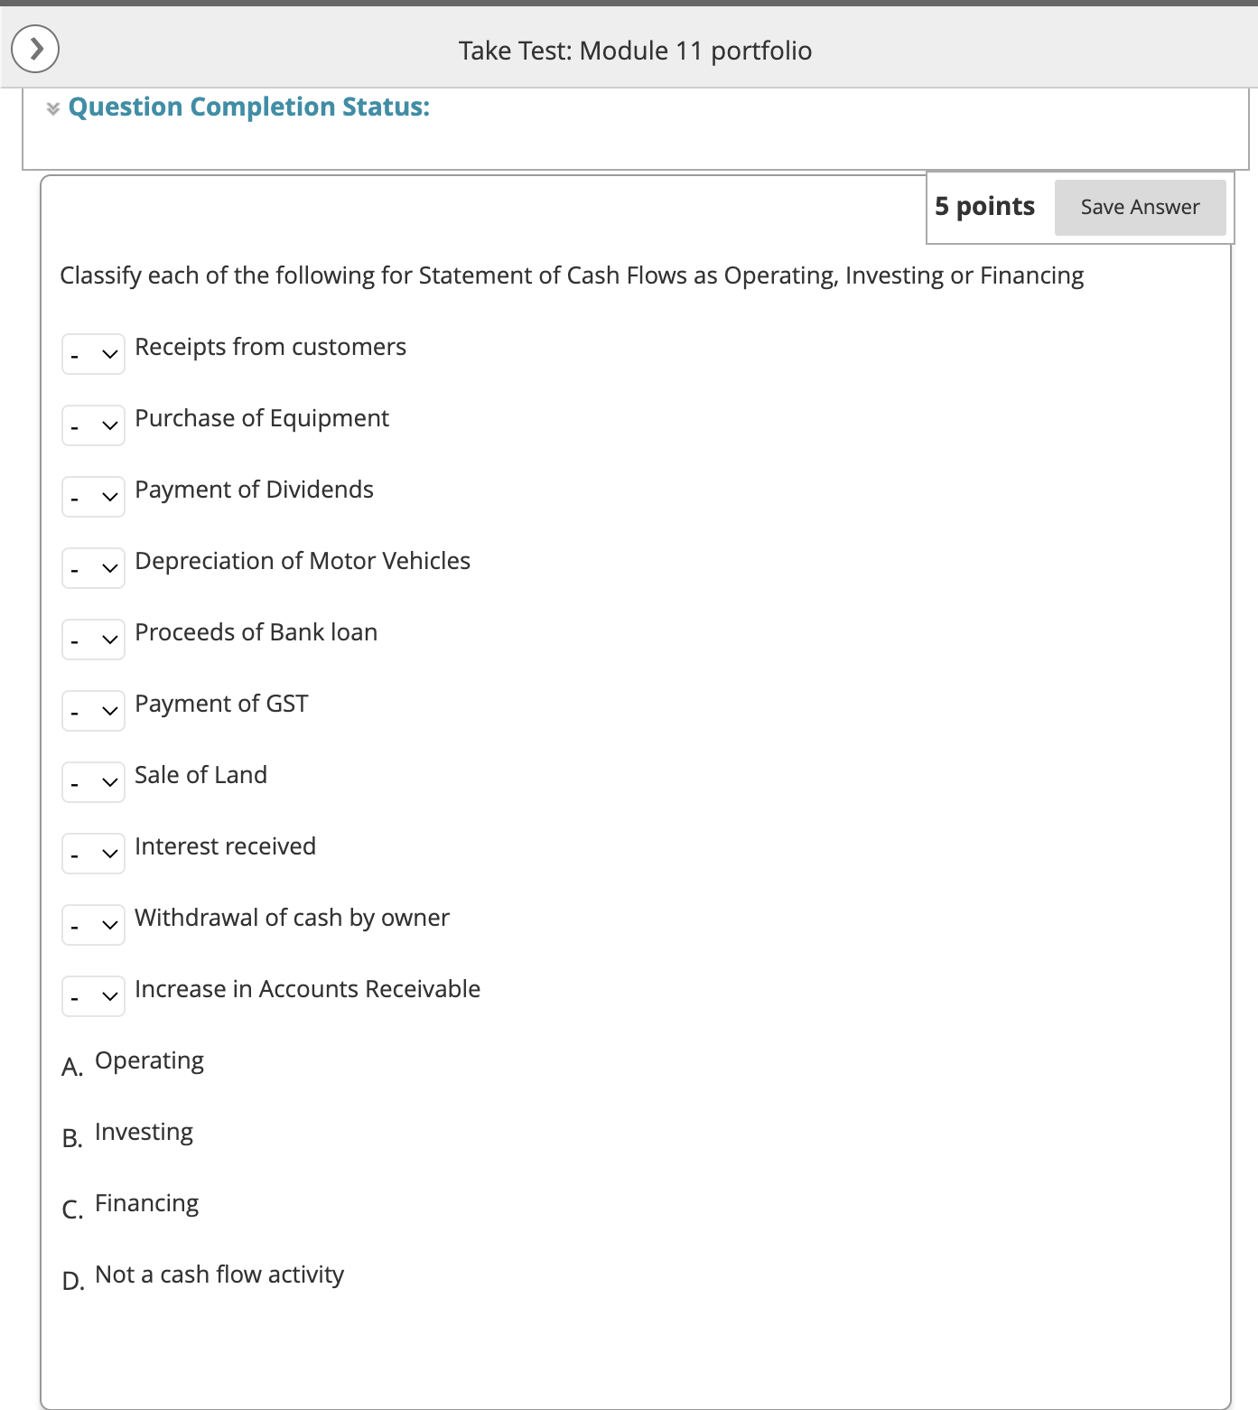The image size is (1258, 1410).
Task: Select option A Operating answer text
Action: 149,1060
